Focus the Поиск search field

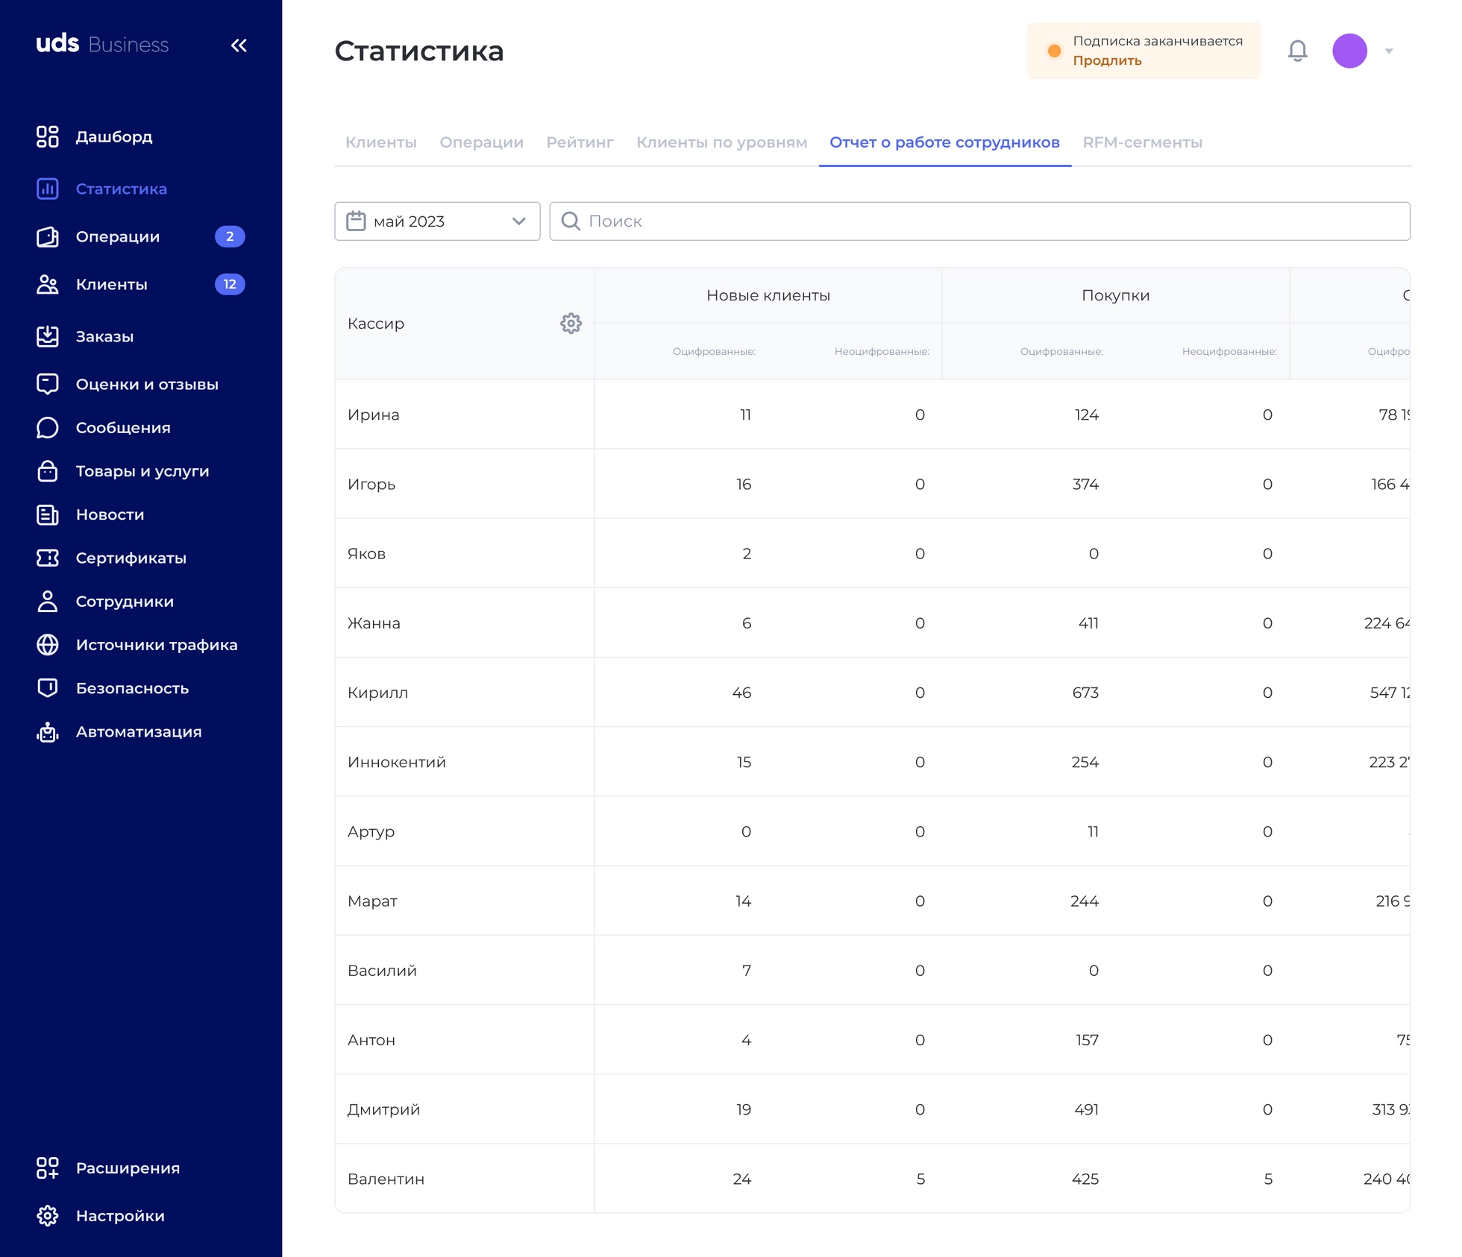click(979, 221)
